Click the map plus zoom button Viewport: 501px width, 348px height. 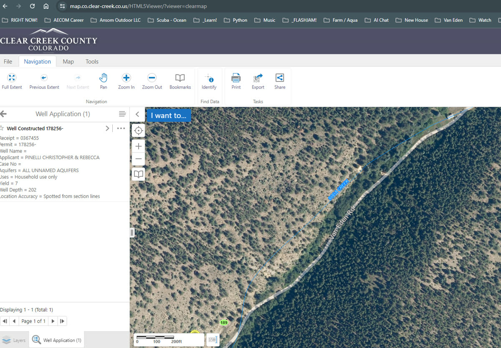(x=138, y=146)
